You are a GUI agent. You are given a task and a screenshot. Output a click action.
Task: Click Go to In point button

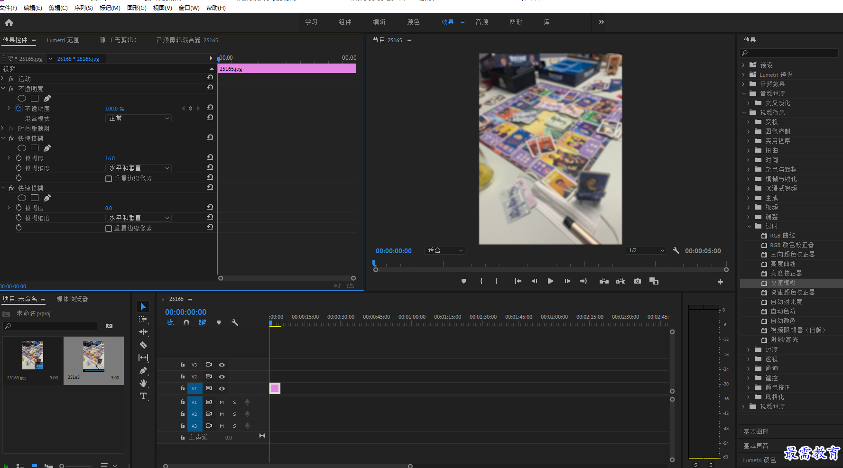tap(518, 281)
